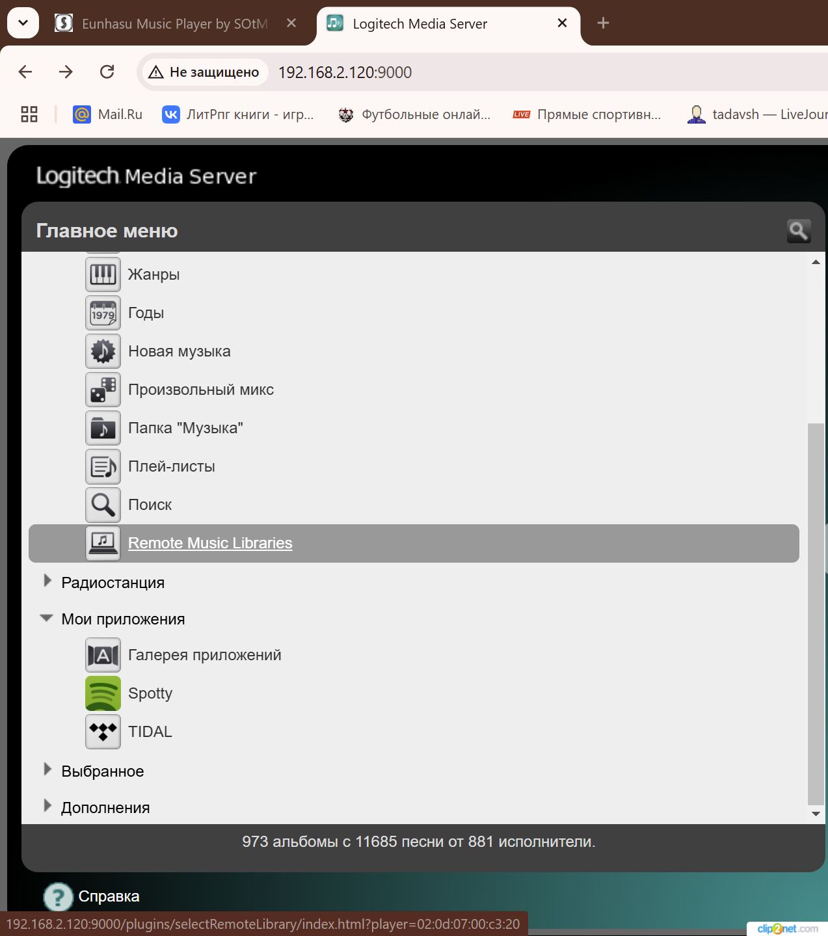This screenshot has width=828, height=936.
Task: Open the Жанры genres piano icon
Action: click(x=103, y=274)
